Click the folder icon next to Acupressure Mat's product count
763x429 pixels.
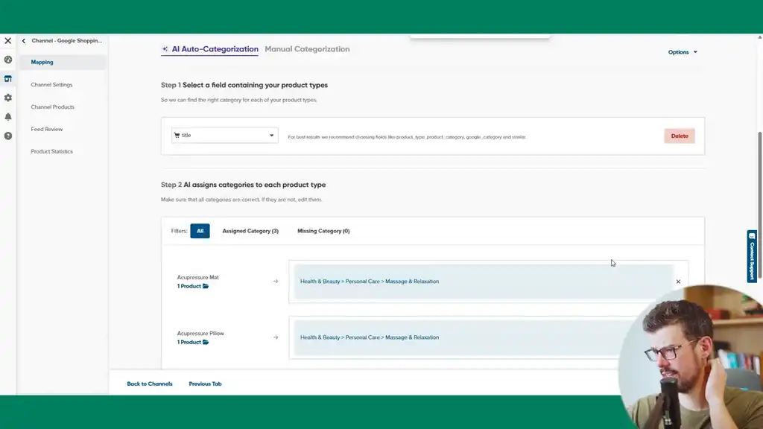tap(204, 285)
